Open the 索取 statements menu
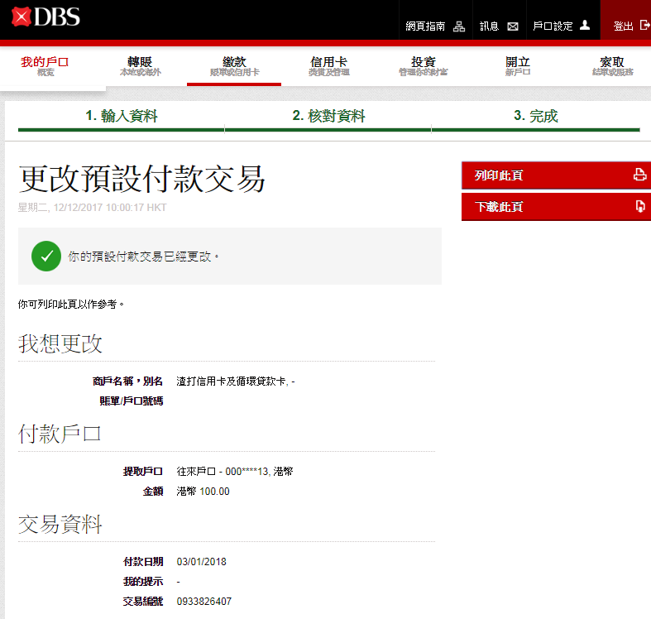Viewport: 651px width, 619px height. click(612, 66)
